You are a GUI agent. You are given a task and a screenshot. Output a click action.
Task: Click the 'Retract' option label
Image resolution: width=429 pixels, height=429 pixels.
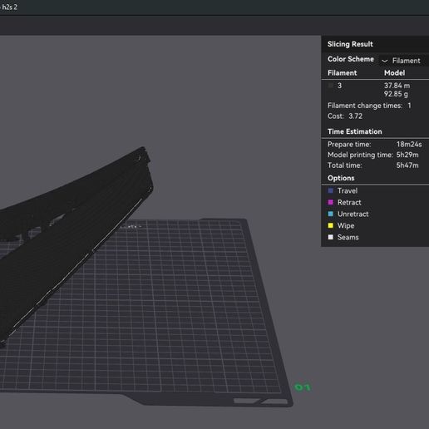(x=349, y=203)
